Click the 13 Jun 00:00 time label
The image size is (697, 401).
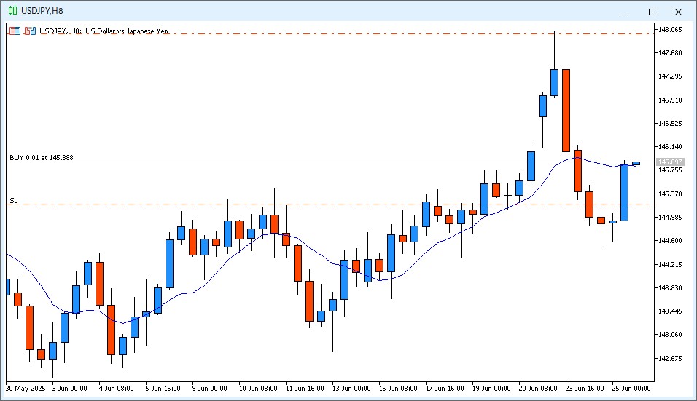point(351,389)
